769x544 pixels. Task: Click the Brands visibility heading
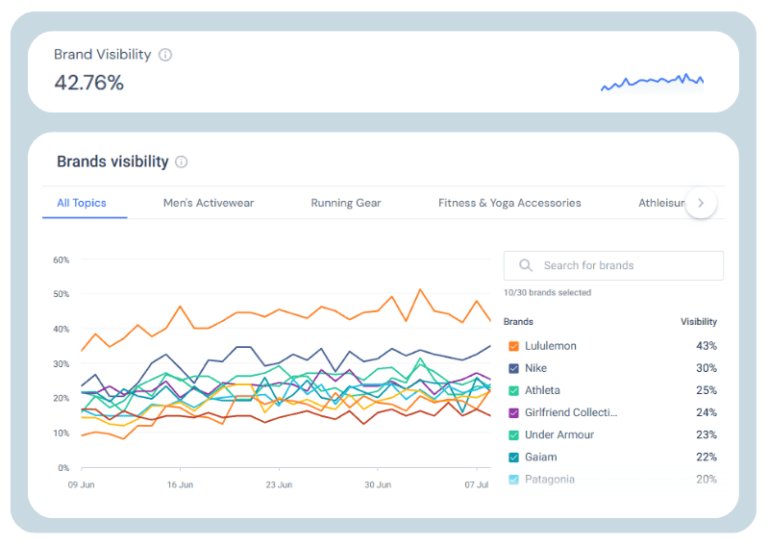[112, 161]
